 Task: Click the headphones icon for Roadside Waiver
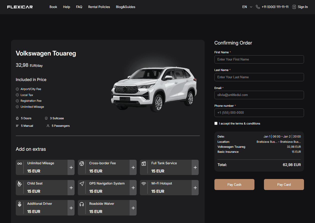pos(82,204)
